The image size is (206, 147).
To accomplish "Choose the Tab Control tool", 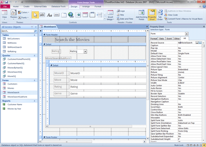I will 64,15.
